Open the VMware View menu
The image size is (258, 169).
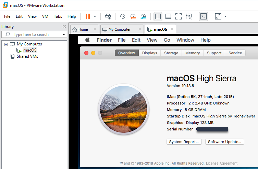tap(32, 16)
